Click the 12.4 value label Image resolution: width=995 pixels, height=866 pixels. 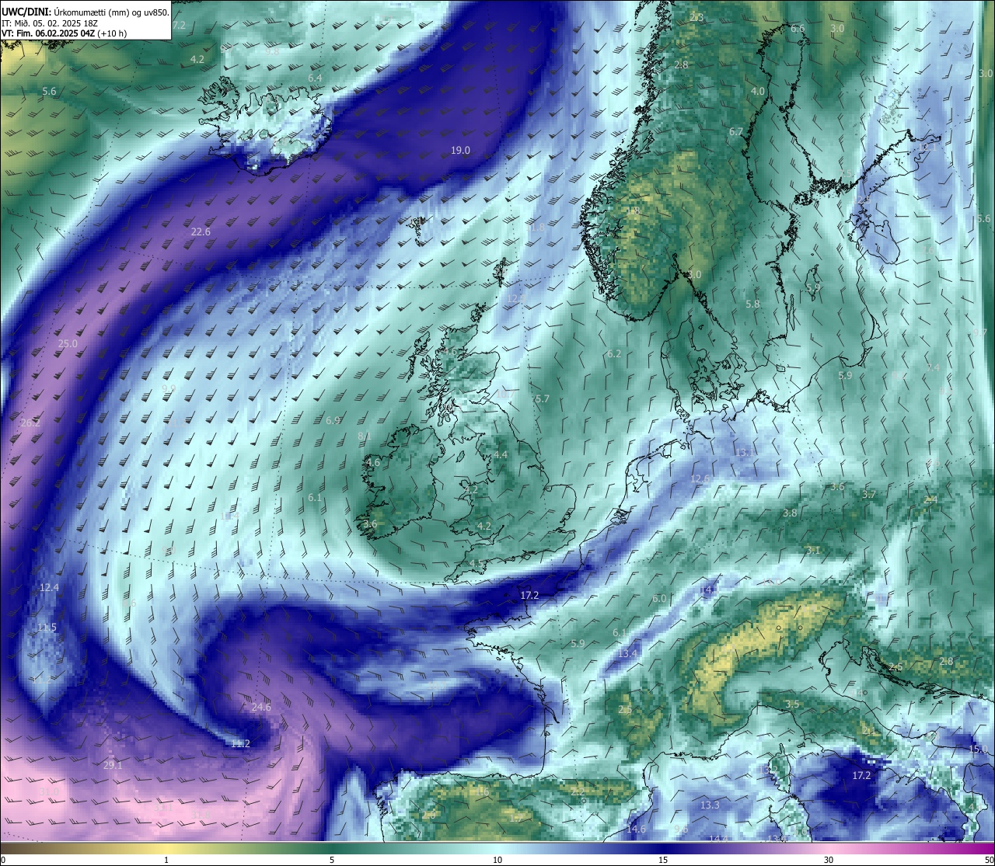click(49, 587)
